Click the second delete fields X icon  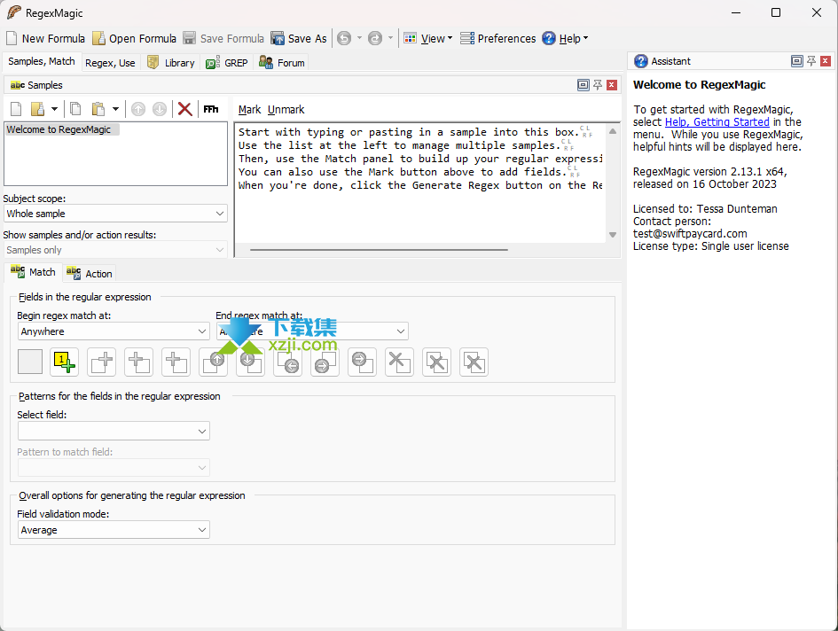pyautogui.click(x=436, y=362)
